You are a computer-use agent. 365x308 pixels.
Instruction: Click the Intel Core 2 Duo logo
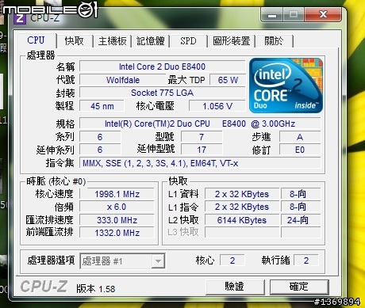tap(286, 86)
